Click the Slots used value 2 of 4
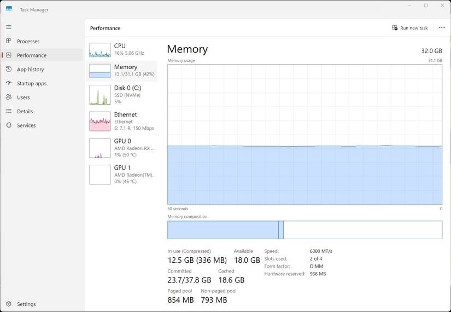This screenshot has width=451, height=312. click(316, 259)
